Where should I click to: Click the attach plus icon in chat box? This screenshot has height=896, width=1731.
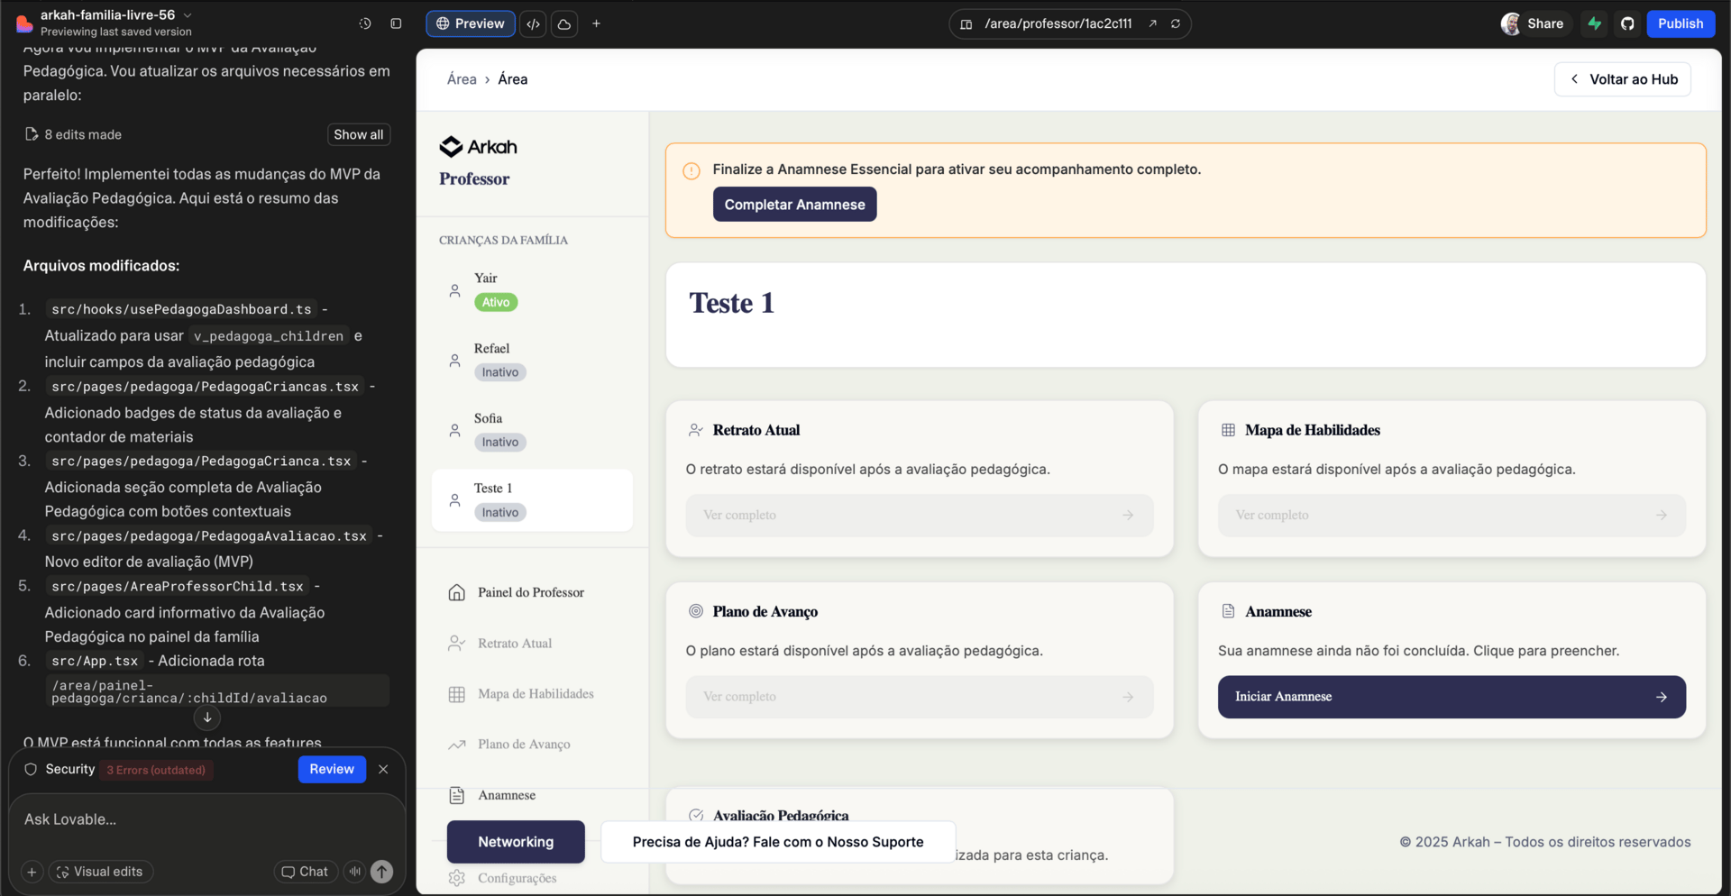32,872
